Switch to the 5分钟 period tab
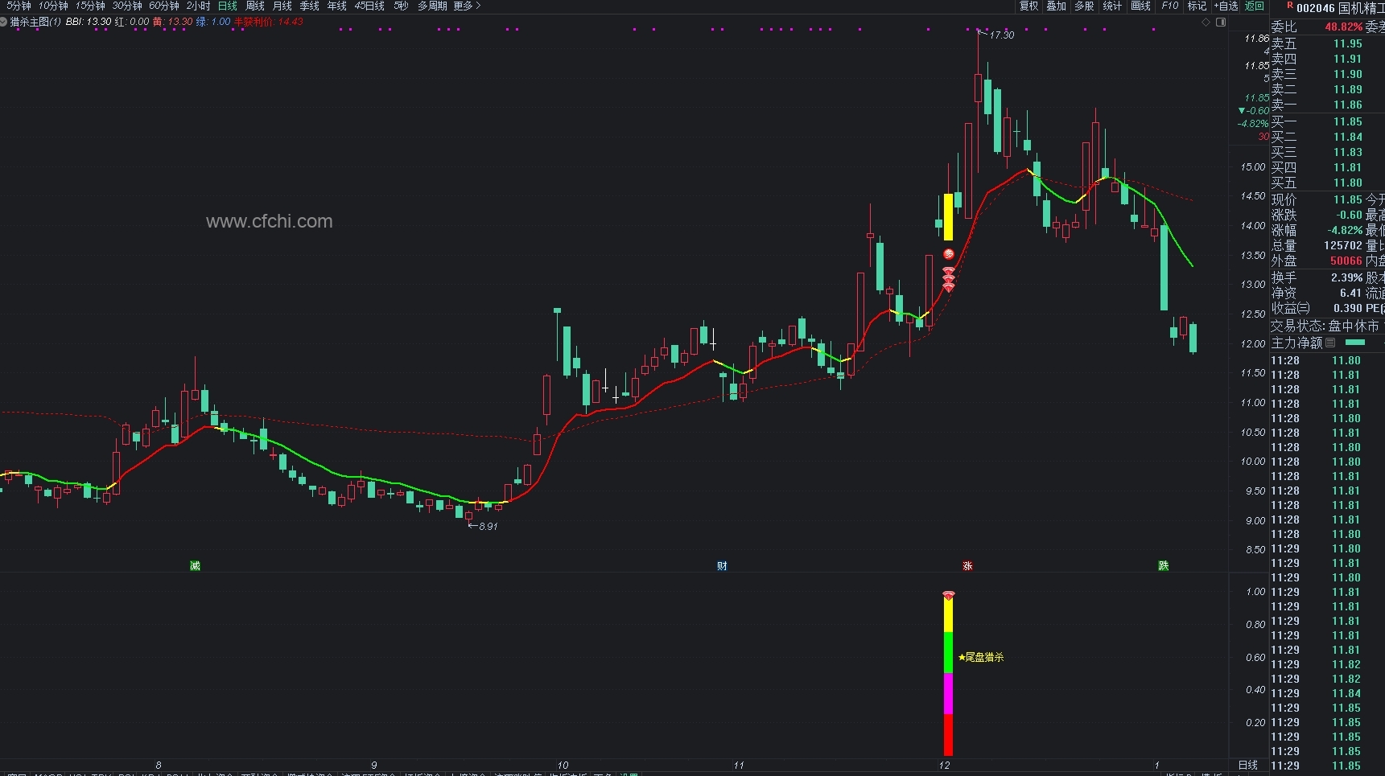The width and height of the screenshot is (1385, 776). point(19,6)
